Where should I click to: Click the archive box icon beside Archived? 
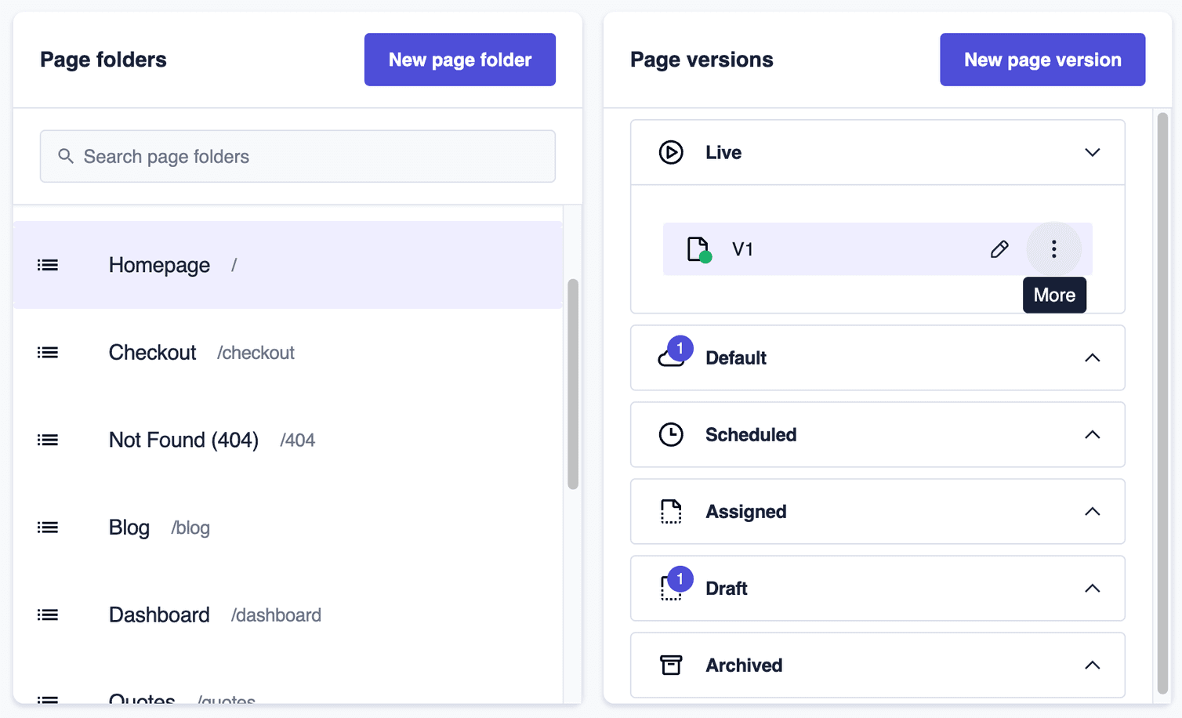click(671, 665)
